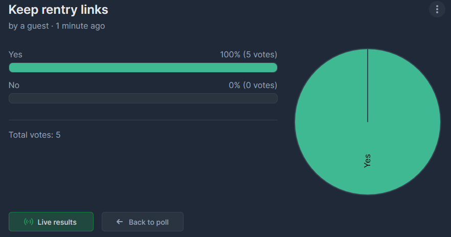Click the poll title Keep rentry links
Viewport: 451px width, 237px height.
tap(58, 10)
